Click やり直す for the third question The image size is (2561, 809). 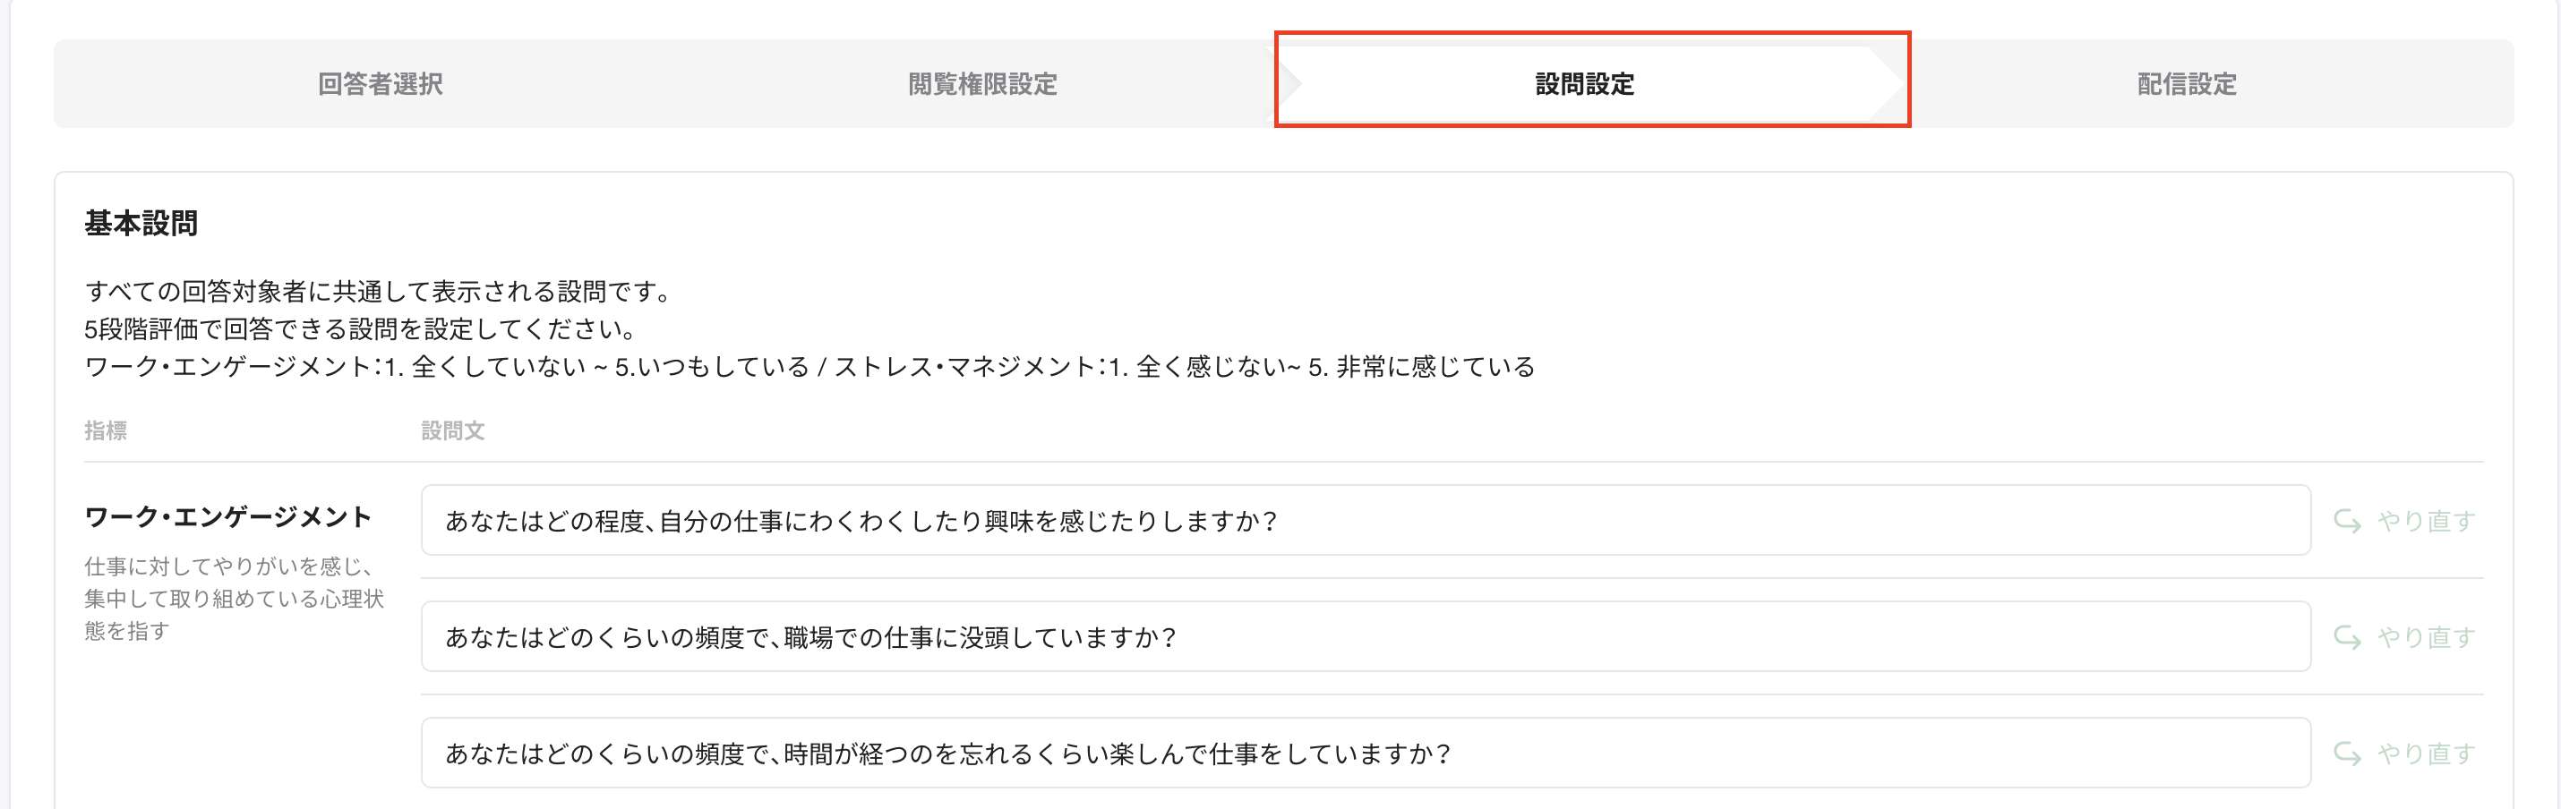2428,753
